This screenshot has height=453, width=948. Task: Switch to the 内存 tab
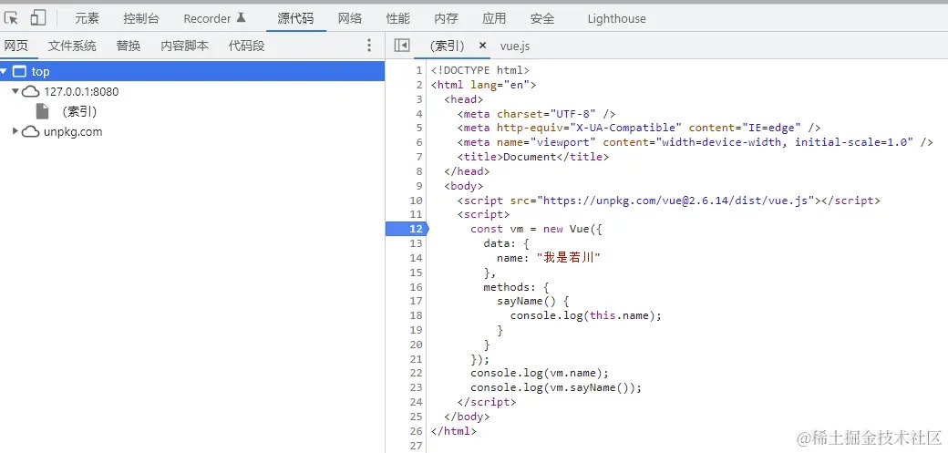(x=446, y=19)
